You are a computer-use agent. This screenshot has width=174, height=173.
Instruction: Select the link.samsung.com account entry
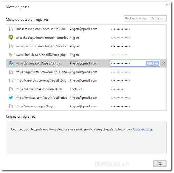point(86,29)
